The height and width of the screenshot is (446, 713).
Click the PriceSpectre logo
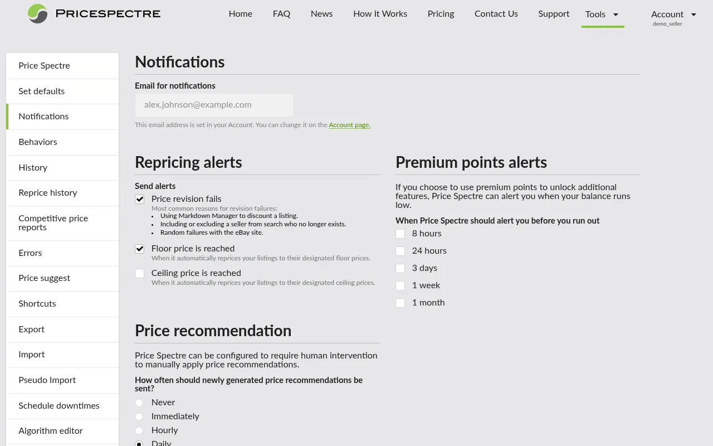(94, 14)
